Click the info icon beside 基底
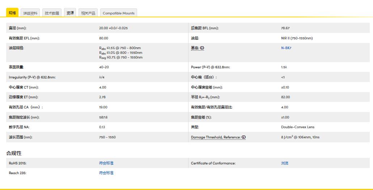 click(202, 48)
